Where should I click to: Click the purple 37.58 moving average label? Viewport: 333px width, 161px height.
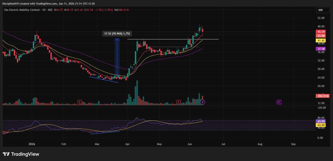click(x=321, y=49)
